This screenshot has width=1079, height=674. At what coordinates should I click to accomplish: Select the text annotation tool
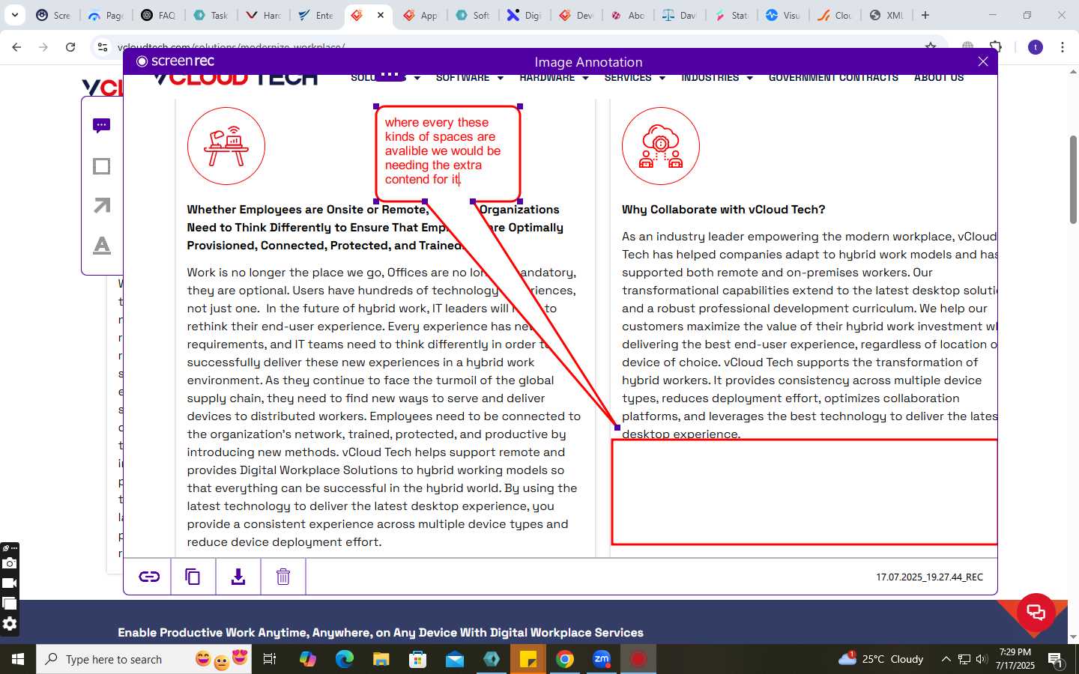[x=102, y=245]
